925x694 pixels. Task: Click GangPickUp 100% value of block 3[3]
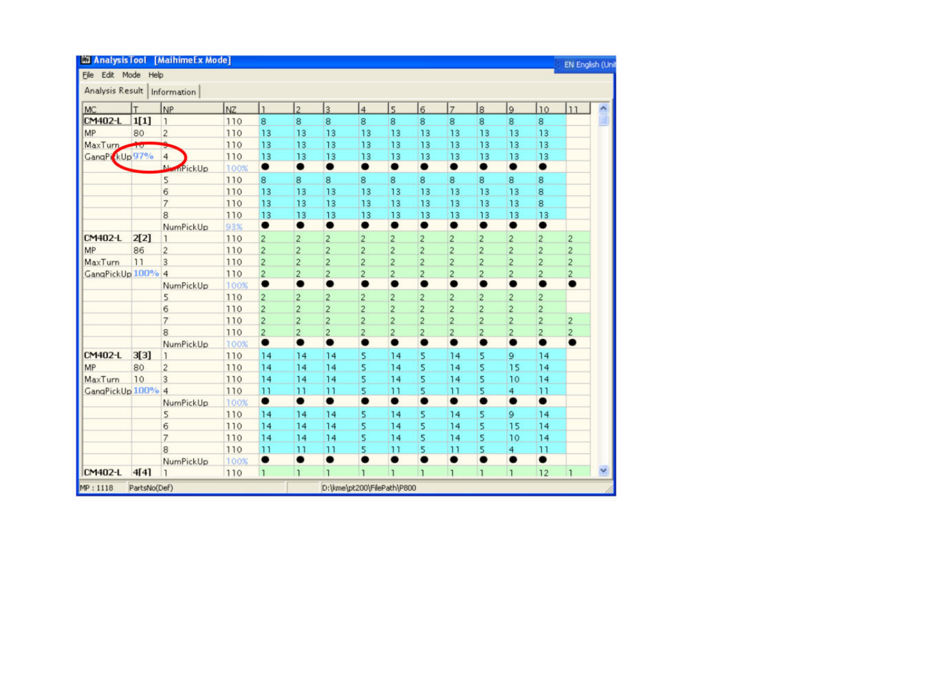coord(146,390)
